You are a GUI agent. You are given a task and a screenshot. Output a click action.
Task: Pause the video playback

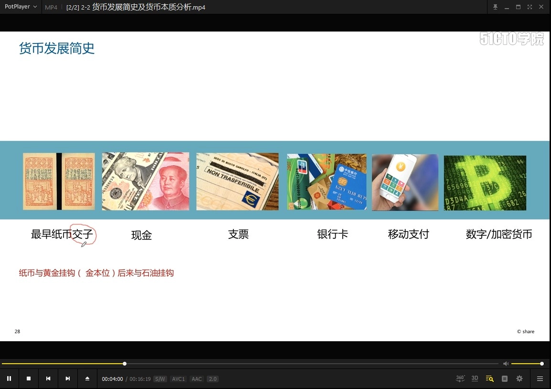(9, 378)
